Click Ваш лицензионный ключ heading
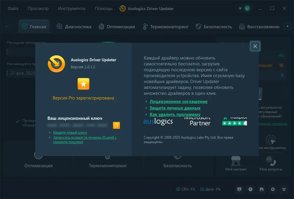The height and width of the screenshot is (199, 294). click(75, 118)
